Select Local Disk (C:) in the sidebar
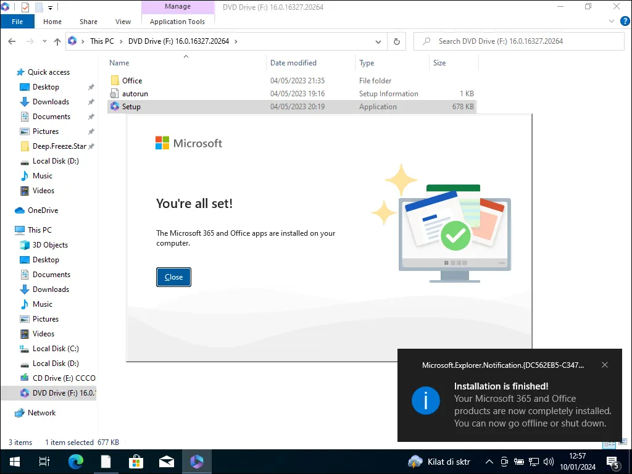The width and height of the screenshot is (632, 474). (x=54, y=348)
